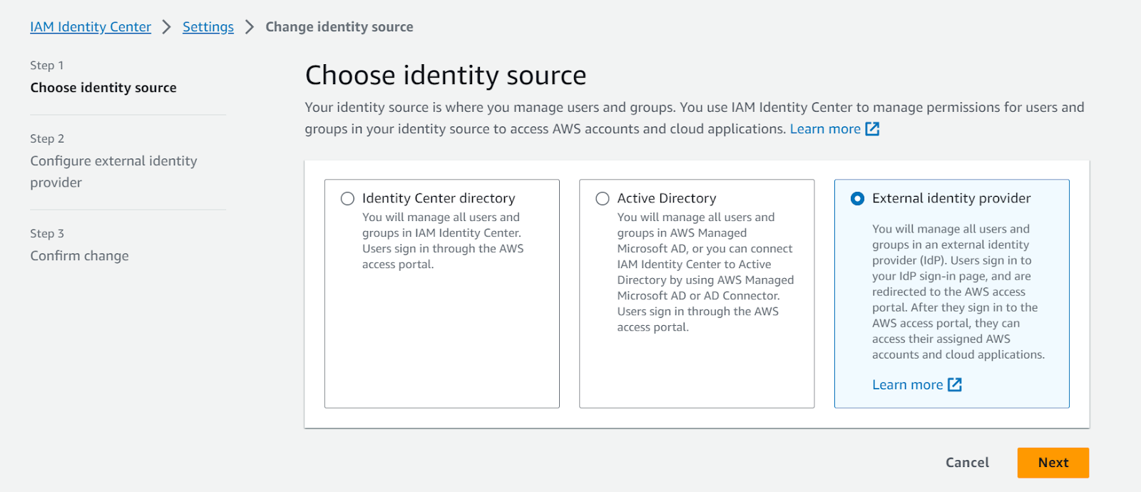This screenshot has width=1141, height=492.
Task: Click the Cancel button
Action: coord(967,463)
